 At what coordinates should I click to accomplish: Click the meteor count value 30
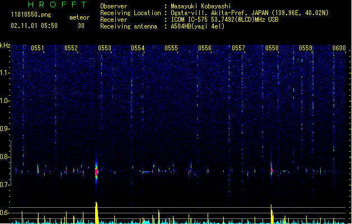pos(81,26)
